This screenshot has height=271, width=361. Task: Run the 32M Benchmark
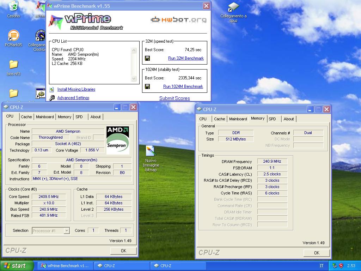pos(186,58)
